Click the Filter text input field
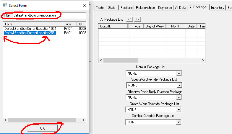 [x=49, y=15]
